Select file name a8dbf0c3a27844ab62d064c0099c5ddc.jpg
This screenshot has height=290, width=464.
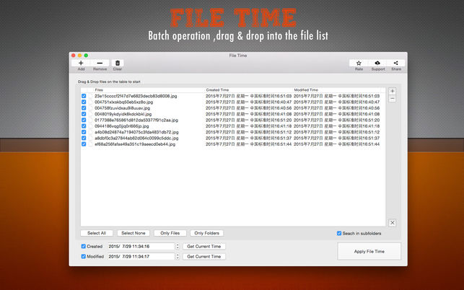point(136,138)
